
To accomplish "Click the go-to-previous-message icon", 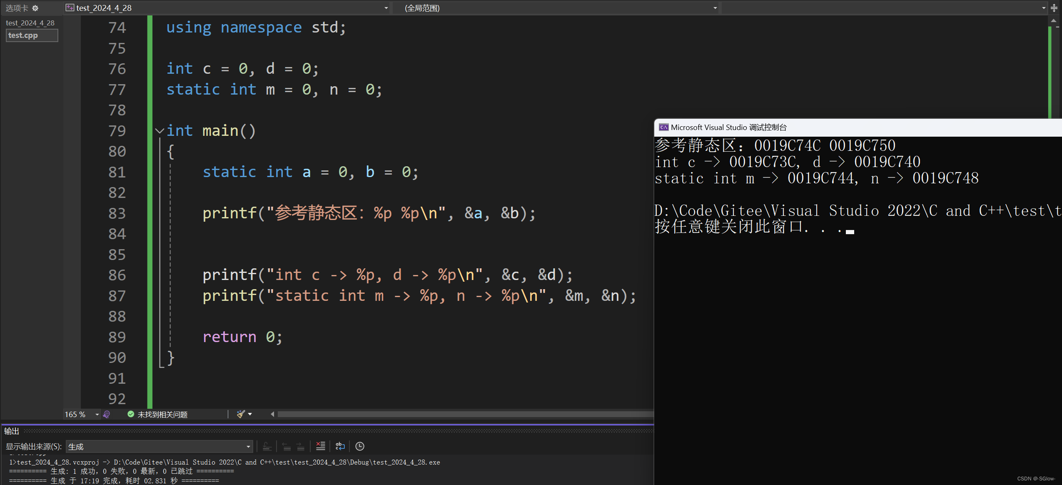I will pos(287,447).
